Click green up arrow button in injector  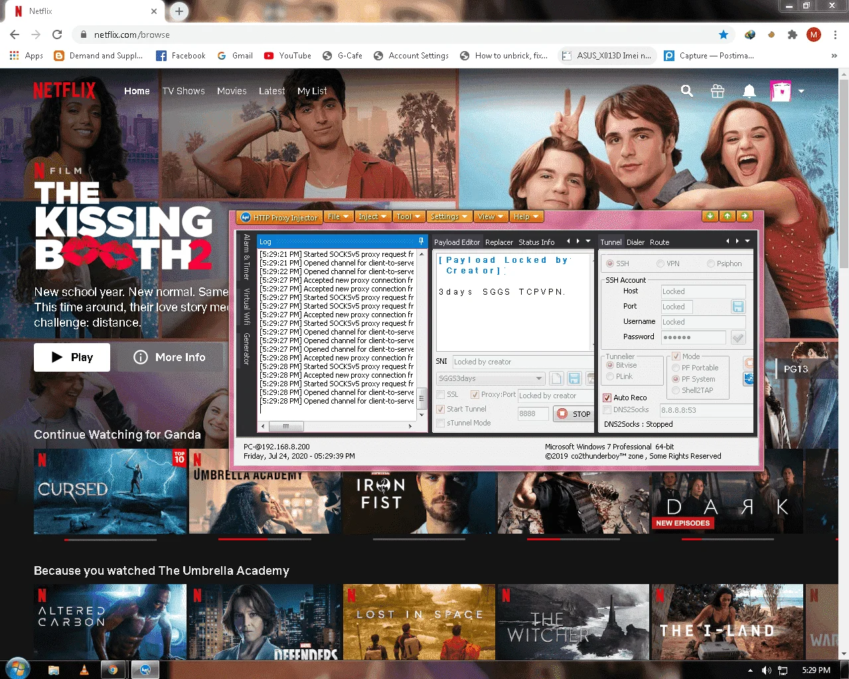point(727,216)
